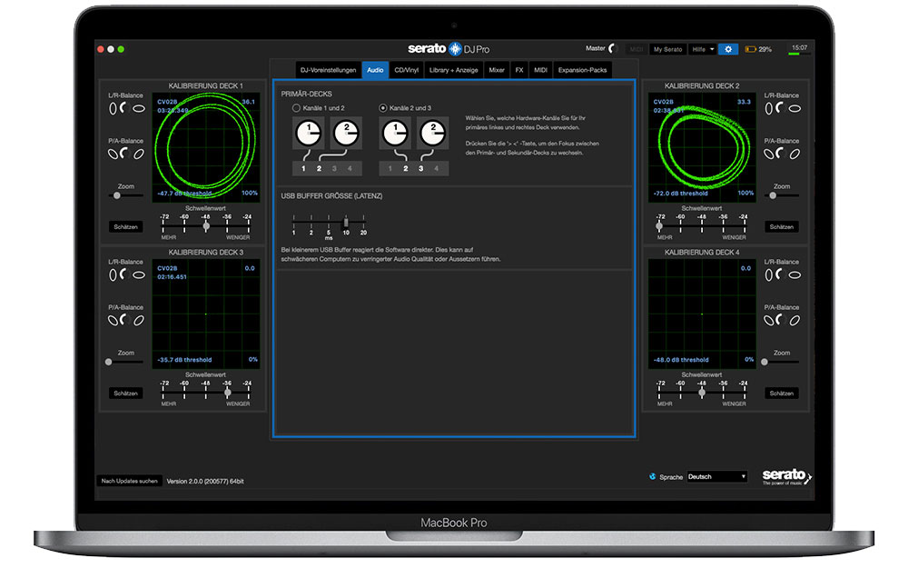Image resolution: width=908 pixels, height=568 pixels.
Task: Click Schätzen button for Deck 1
Action: coord(125,226)
